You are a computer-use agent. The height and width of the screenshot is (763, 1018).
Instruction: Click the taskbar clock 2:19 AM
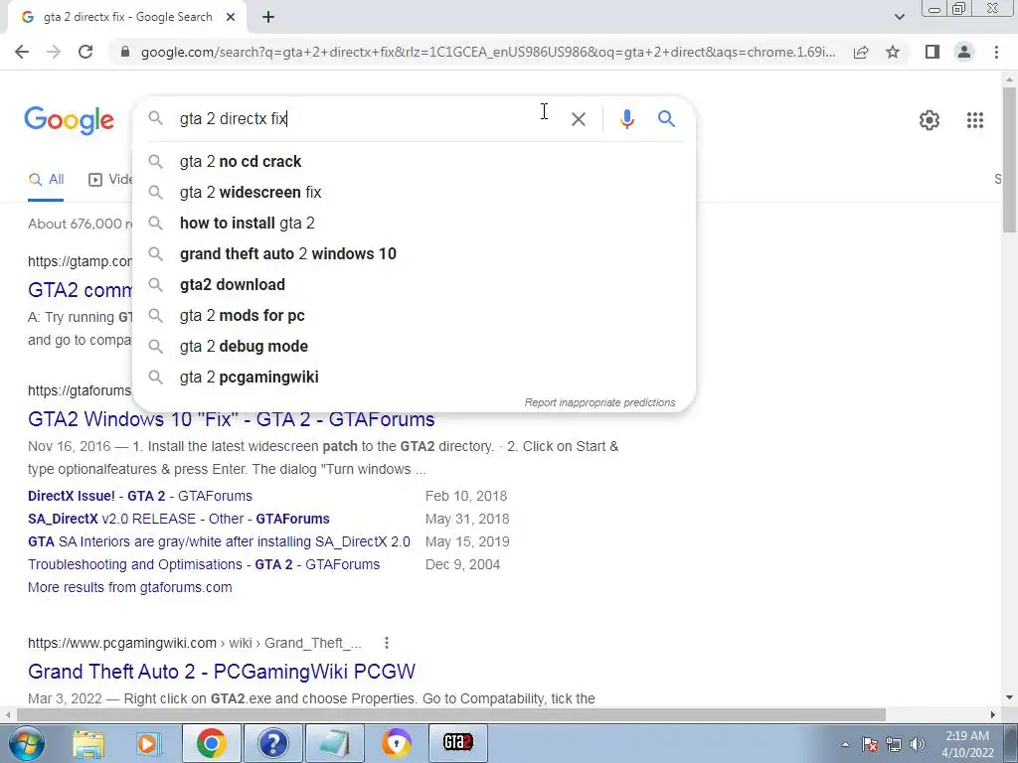[967, 736]
